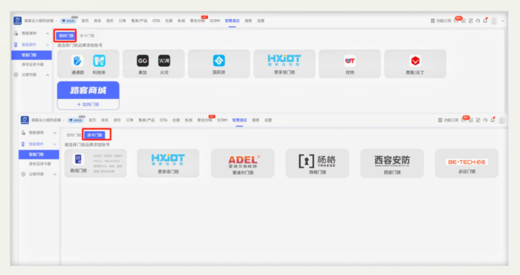The width and height of the screenshot is (520, 275).
Task: Open notification bell in lower window
Action: [493, 120]
